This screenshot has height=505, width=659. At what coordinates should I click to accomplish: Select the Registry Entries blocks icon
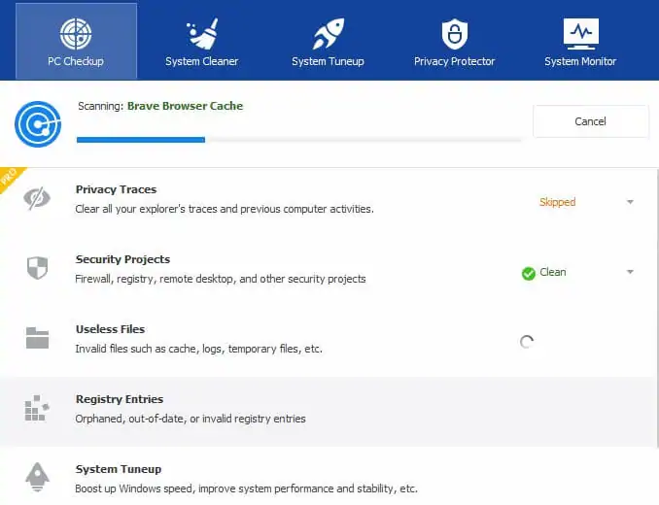(x=37, y=408)
